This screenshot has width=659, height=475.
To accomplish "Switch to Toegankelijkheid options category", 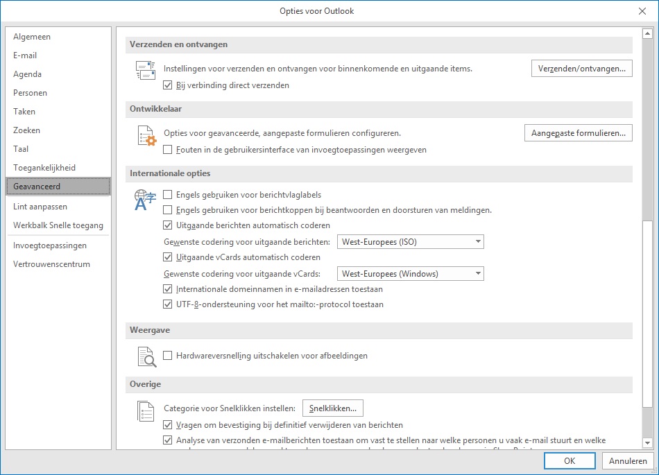I will pyautogui.click(x=58, y=168).
